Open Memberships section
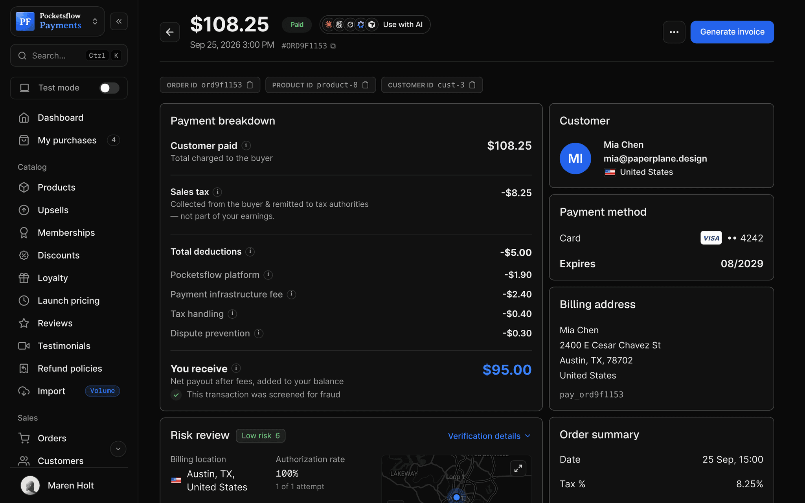This screenshot has width=805, height=503. 69,233
